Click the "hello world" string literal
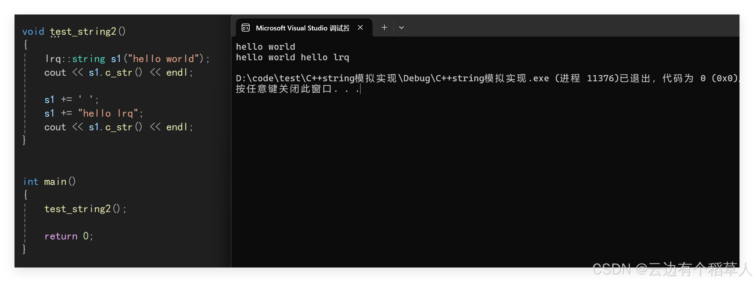This screenshot has height=282, width=754. (164, 59)
